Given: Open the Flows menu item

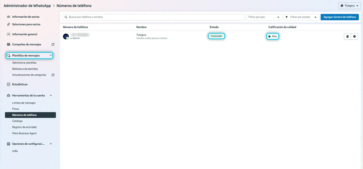Looking at the screenshot, I should [16, 109].
